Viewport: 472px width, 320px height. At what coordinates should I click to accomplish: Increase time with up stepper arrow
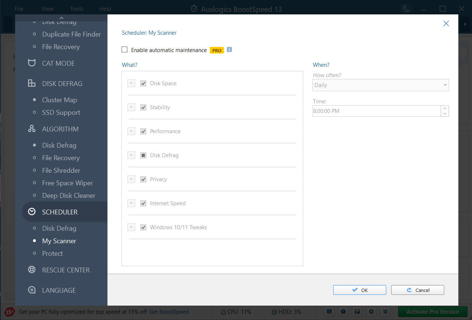pyautogui.click(x=445, y=108)
